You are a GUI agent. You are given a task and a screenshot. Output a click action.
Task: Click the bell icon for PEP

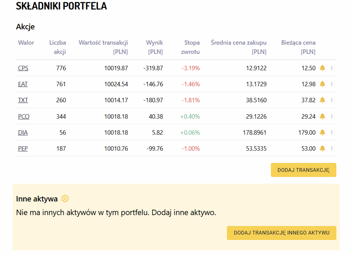322,148
